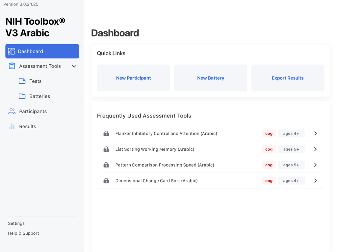
Task: Click the ages 5+ badge for List Sorting
Action: click(291, 149)
